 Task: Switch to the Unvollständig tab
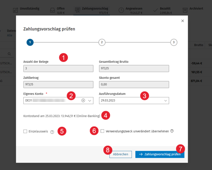click(26, 10)
